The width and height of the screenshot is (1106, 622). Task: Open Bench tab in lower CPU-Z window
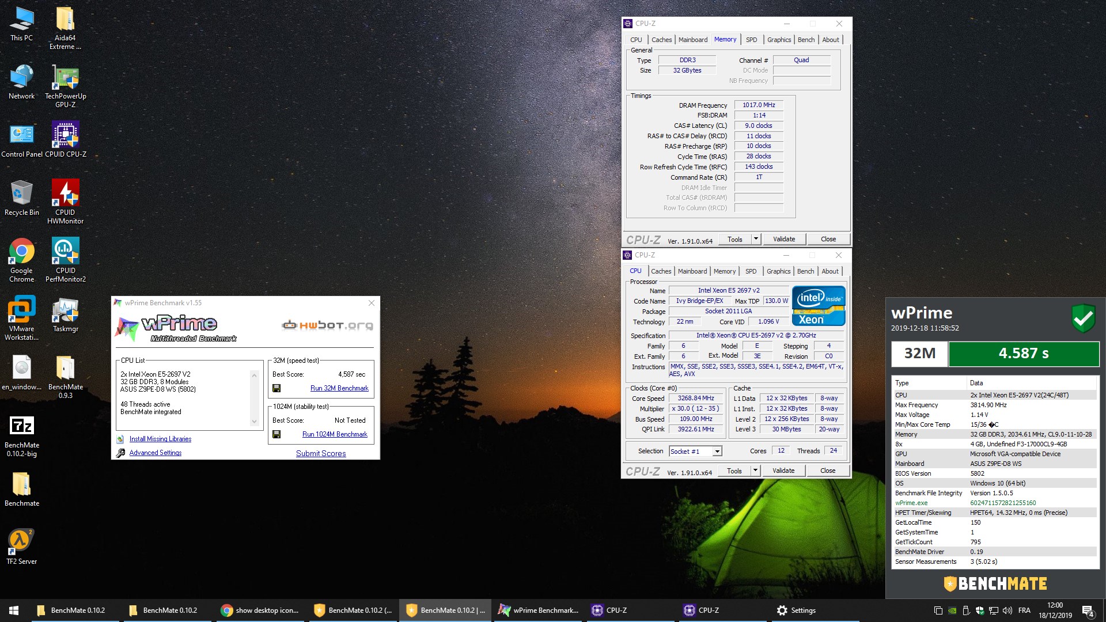click(x=805, y=271)
